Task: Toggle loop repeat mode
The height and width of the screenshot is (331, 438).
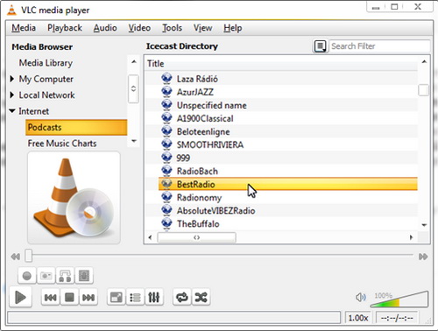Action: point(182,297)
